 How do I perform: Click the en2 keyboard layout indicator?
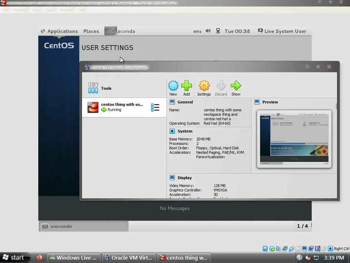pos(197,31)
